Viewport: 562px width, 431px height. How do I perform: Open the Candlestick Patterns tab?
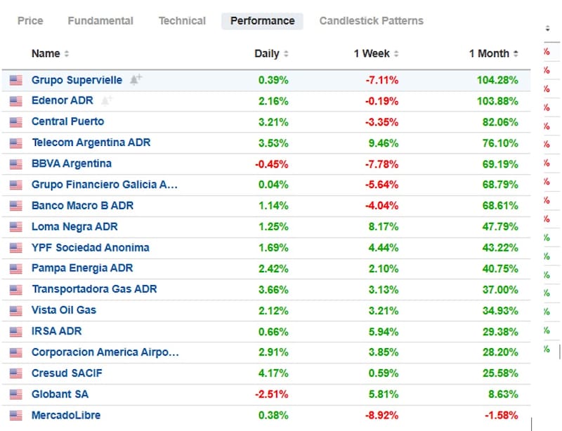371,21
